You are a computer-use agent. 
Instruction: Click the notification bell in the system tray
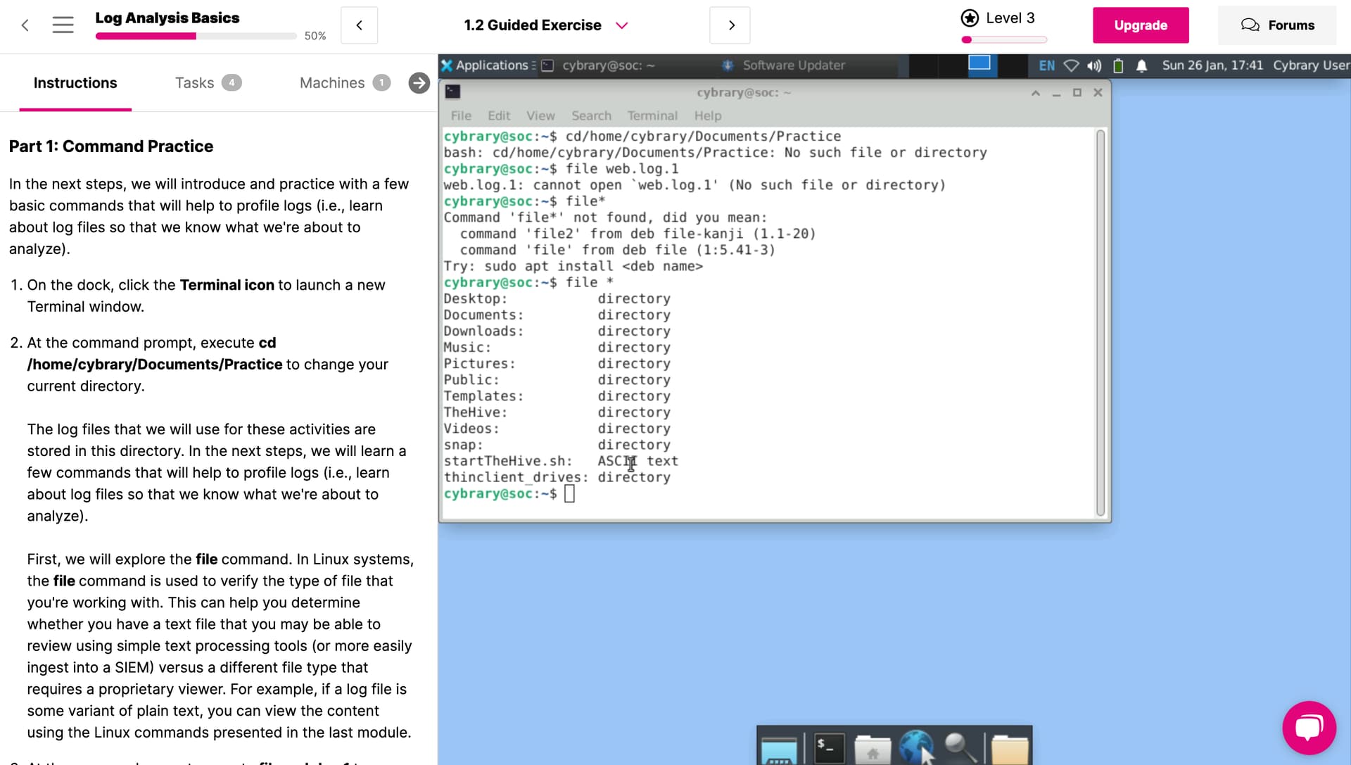[1141, 65]
